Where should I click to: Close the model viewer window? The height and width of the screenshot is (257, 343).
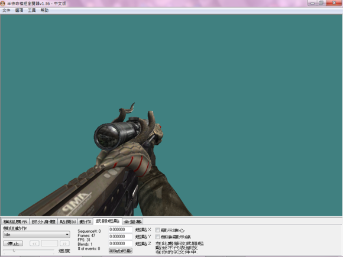click(x=334, y=3)
